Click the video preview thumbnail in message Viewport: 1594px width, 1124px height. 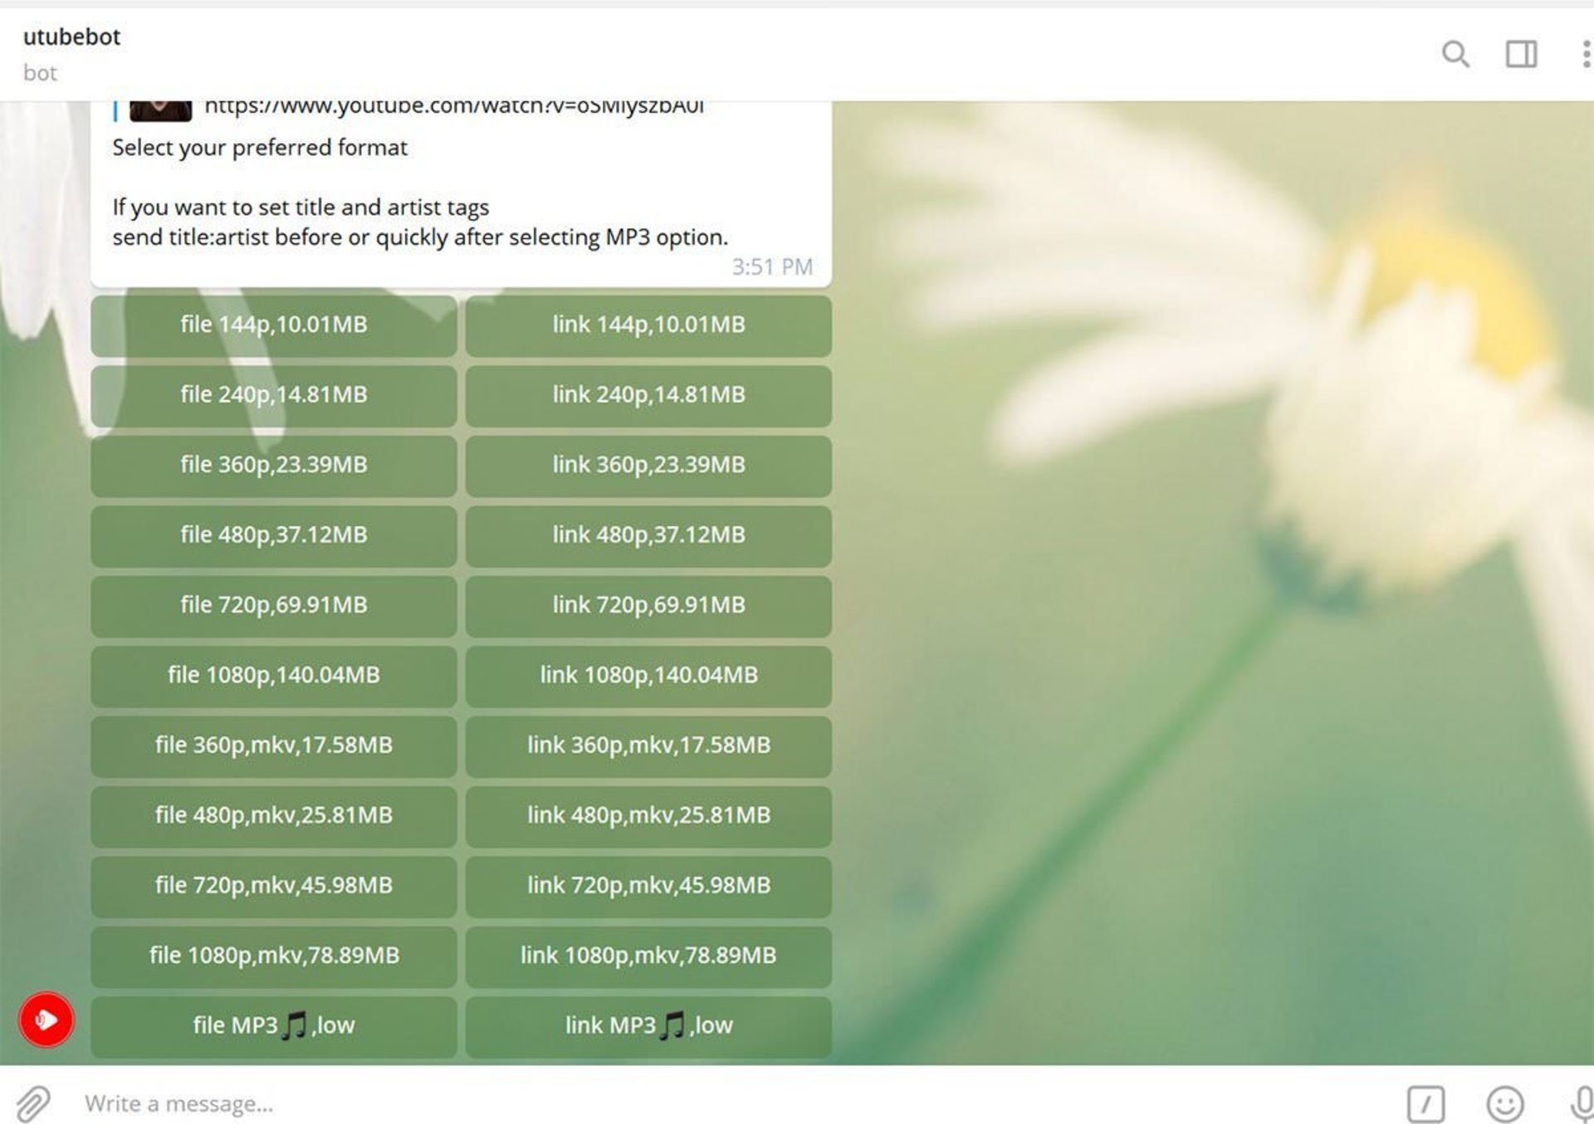(x=160, y=111)
